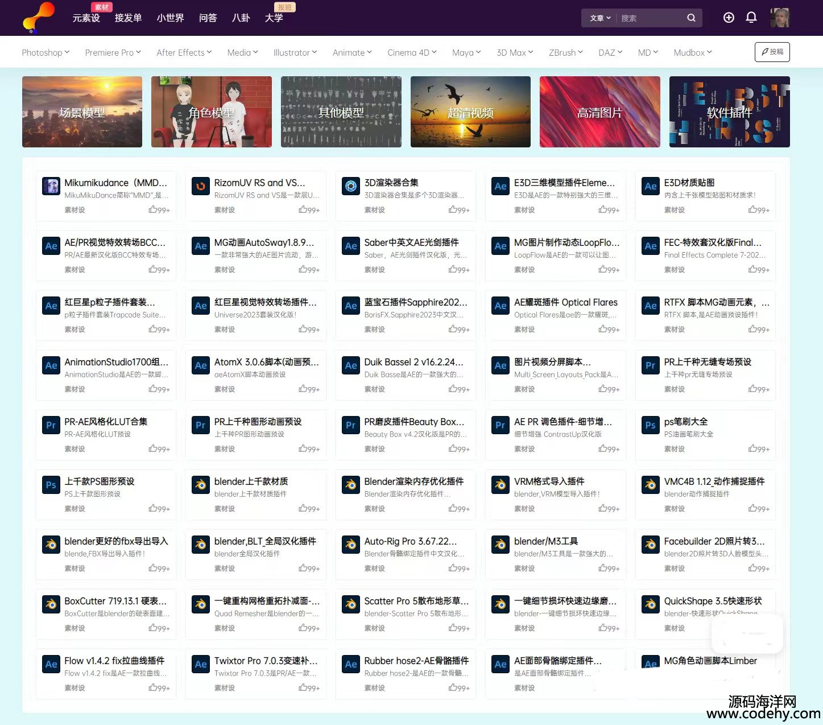Open the PR磨皮插件Beauty Box title
This screenshot has height=725, width=823.
(414, 422)
